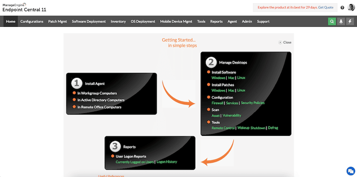This screenshot has width=357, height=177.
Task: Click the Install Agent heading
Action: tap(95, 84)
